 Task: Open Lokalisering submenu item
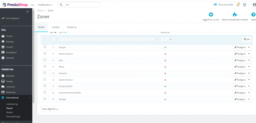(12, 104)
